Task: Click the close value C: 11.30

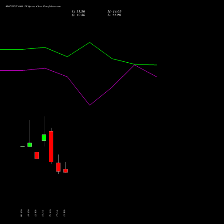Action: pyautogui.click(x=78, y=12)
